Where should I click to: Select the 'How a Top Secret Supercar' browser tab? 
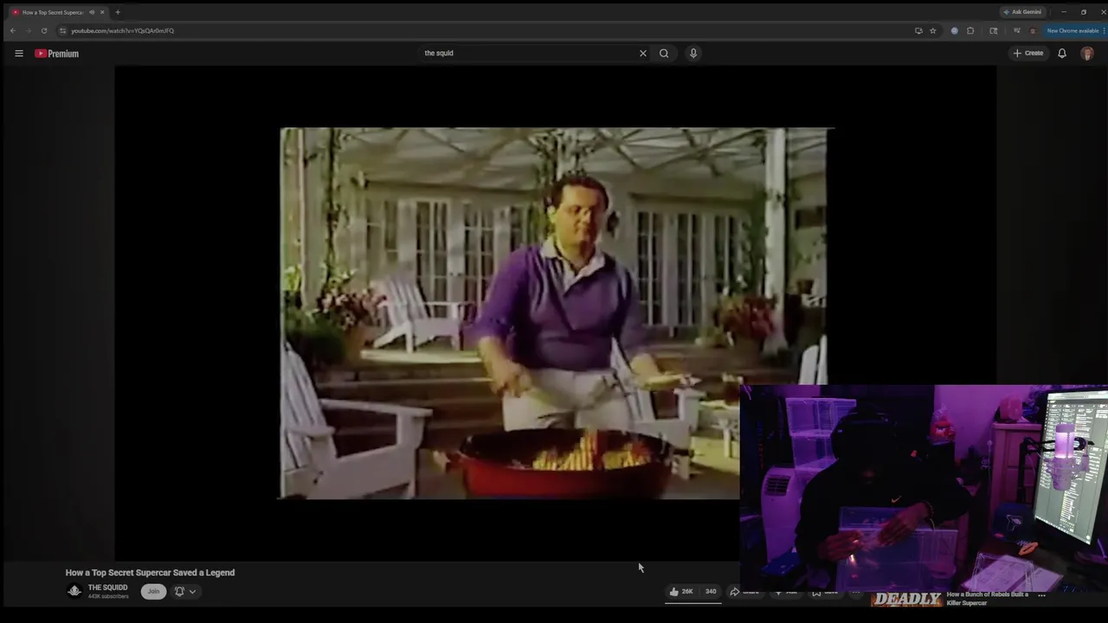(x=52, y=12)
